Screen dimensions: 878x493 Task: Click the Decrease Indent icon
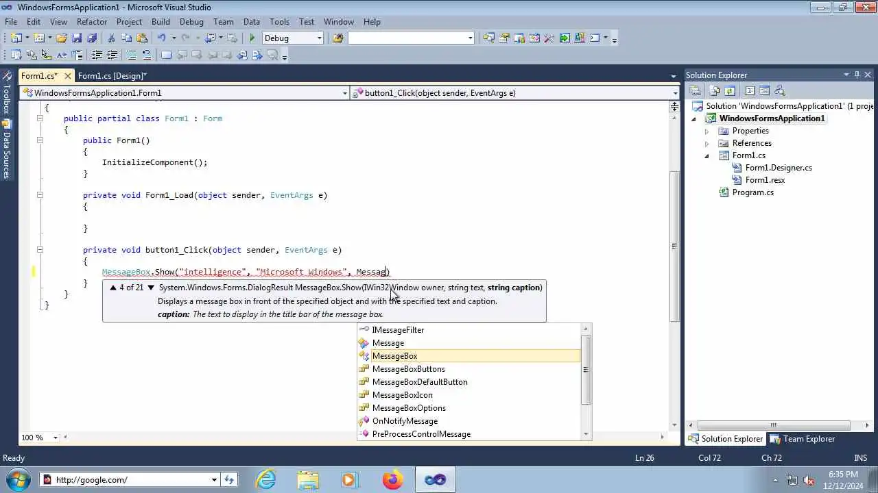pyautogui.click(x=97, y=55)
